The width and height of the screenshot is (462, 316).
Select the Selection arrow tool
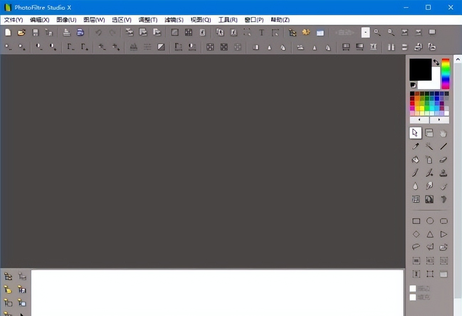click(415, 133)
